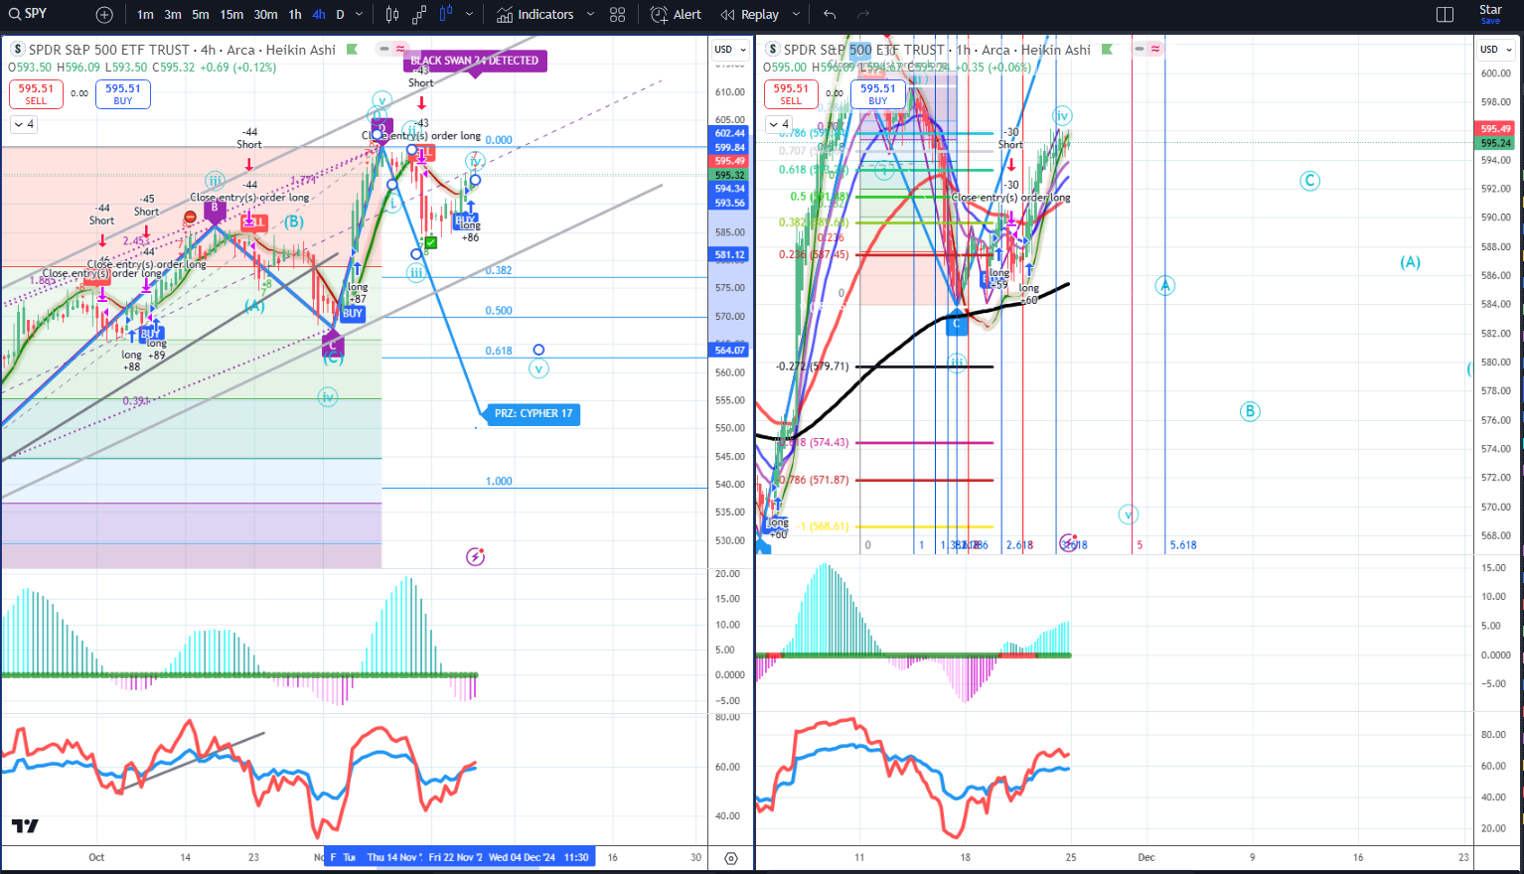
Task: Click the Fri 22 Nov date marker
Action: [x=456, y=857]
